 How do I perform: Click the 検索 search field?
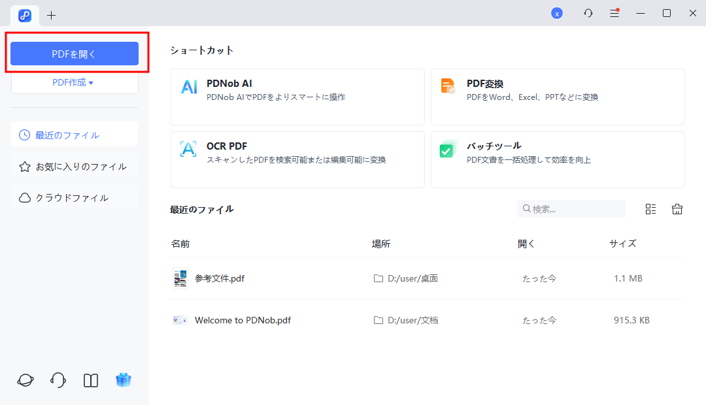point(571,208)
